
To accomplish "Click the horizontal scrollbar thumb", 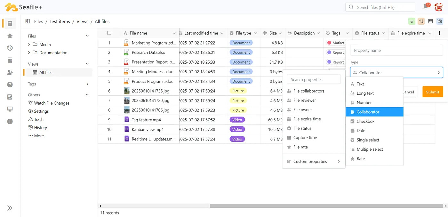I will 320,206.
